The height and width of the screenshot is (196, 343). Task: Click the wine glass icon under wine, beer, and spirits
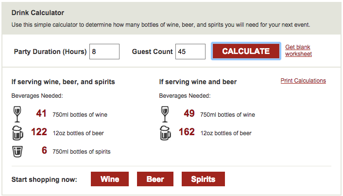coord(17,114)
